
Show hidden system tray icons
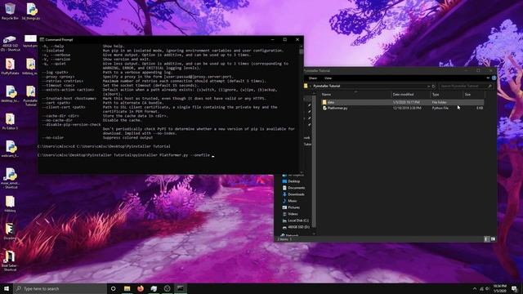tap(475, 288)
